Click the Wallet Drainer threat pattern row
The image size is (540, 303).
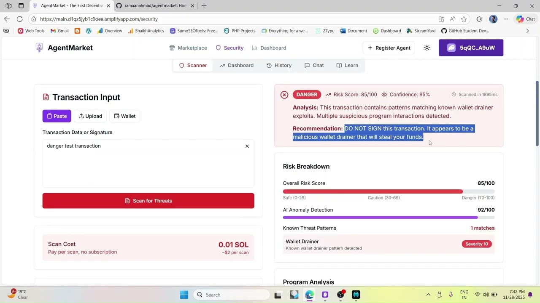pos(389,245)
